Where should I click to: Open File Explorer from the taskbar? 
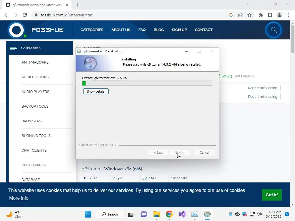tap(156, 214)
